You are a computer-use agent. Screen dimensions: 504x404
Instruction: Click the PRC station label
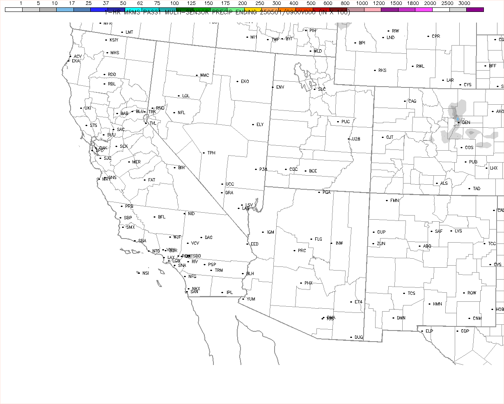[x=302, y=251]
